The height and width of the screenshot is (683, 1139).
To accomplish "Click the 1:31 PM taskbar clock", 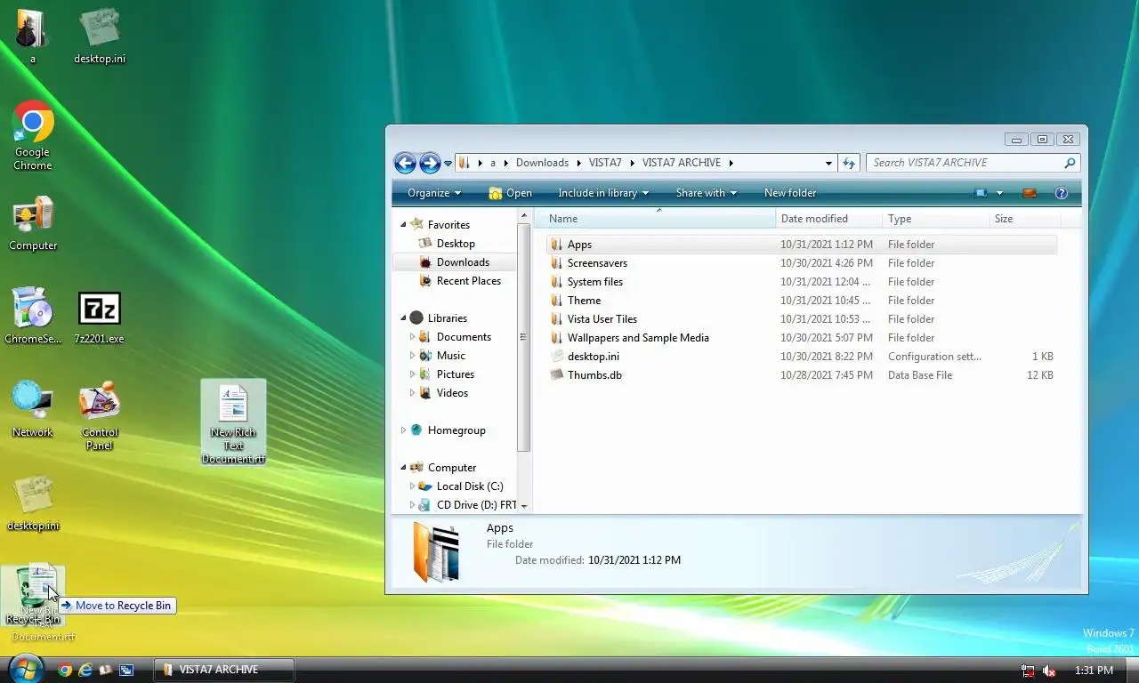I will (x=1094, y=671).
